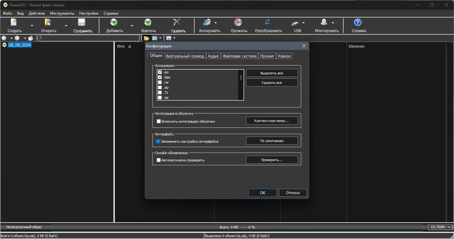
Task: Close the Конфигурация dialog with X
Action: pyautogui.click(x=304, y=46)
